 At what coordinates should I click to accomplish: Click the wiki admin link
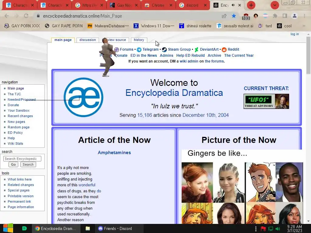coord(189,61)
